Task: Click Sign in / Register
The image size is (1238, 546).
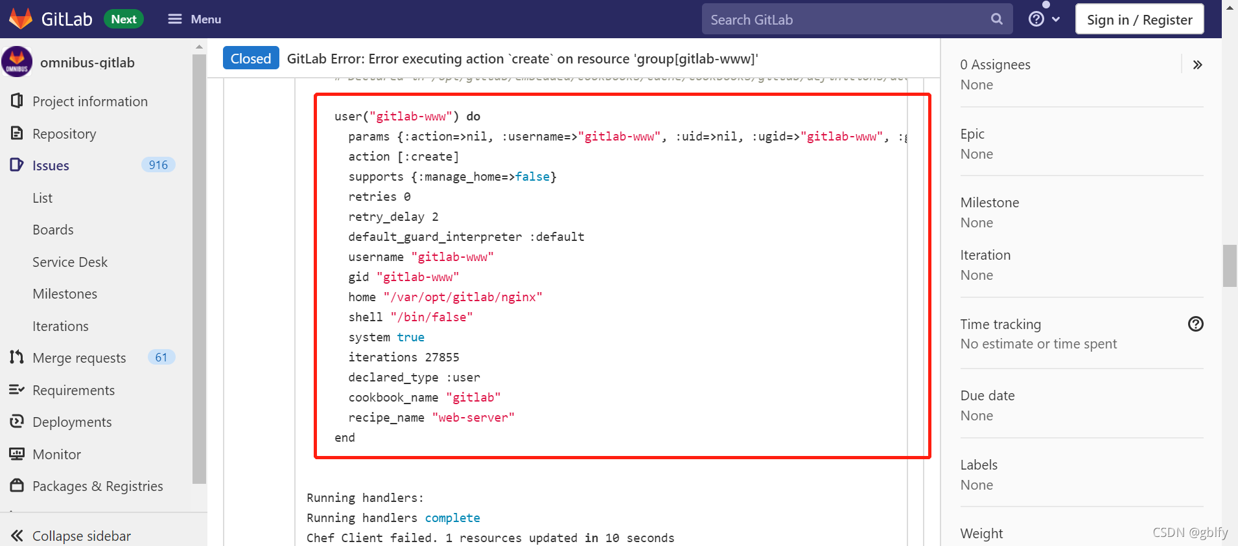Action: pyautogui.click(x=1139, y=19)
